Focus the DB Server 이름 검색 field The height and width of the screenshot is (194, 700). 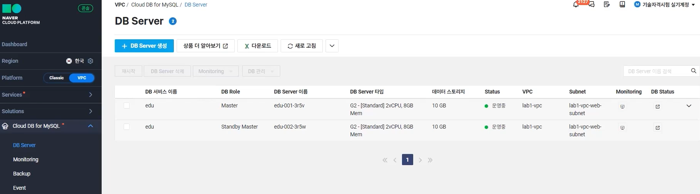pyautogui.click(x=656, y=71)
